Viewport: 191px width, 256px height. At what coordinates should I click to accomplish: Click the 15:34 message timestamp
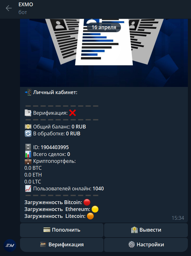point(178,218)
